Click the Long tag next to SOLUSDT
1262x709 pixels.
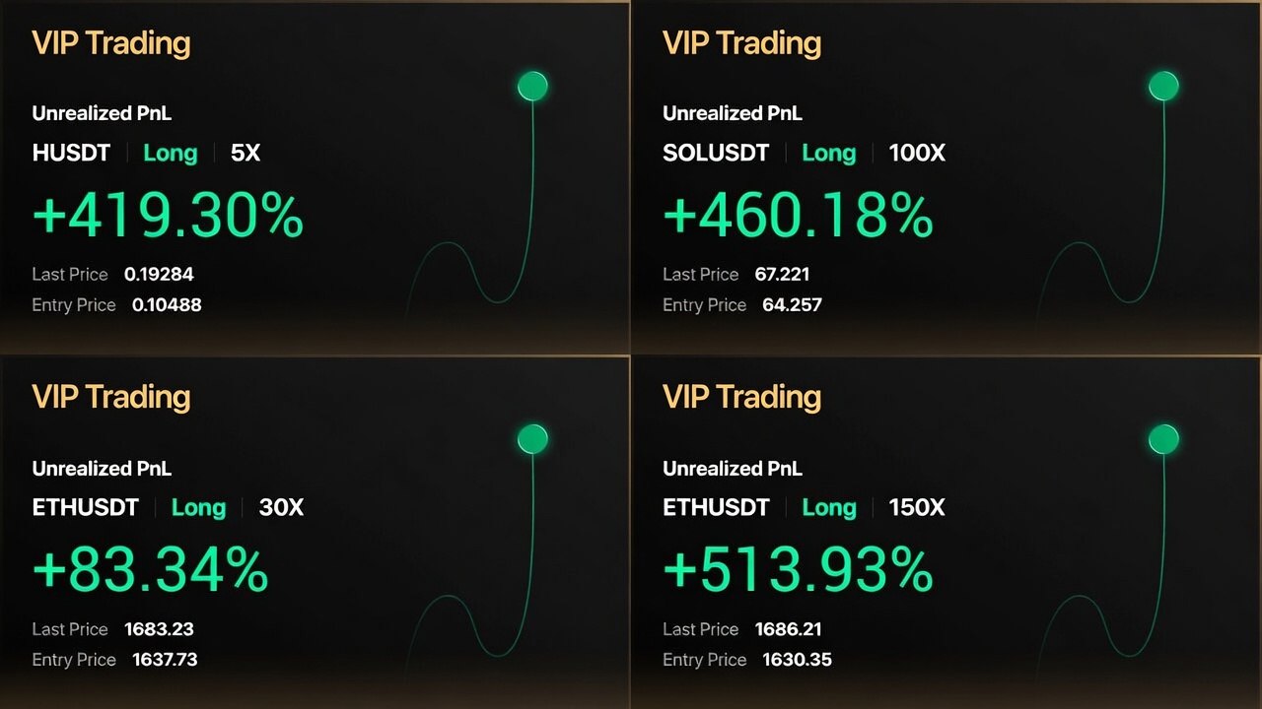click(x=828, y=153)
